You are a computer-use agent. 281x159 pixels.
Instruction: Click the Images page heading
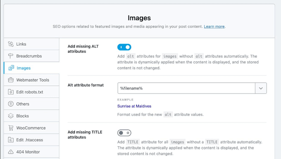tap(139, 18)
